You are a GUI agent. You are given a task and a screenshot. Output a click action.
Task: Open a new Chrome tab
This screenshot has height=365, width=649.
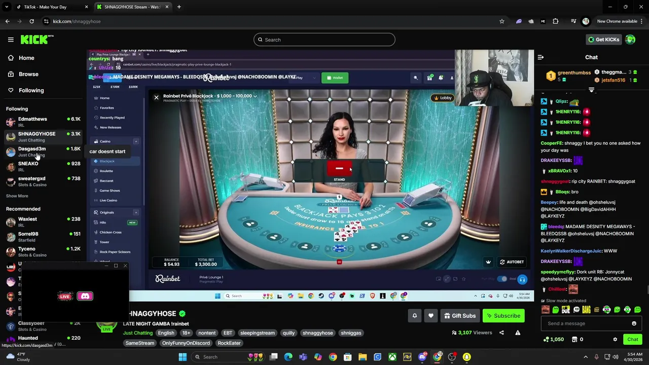tap(179, 7)
